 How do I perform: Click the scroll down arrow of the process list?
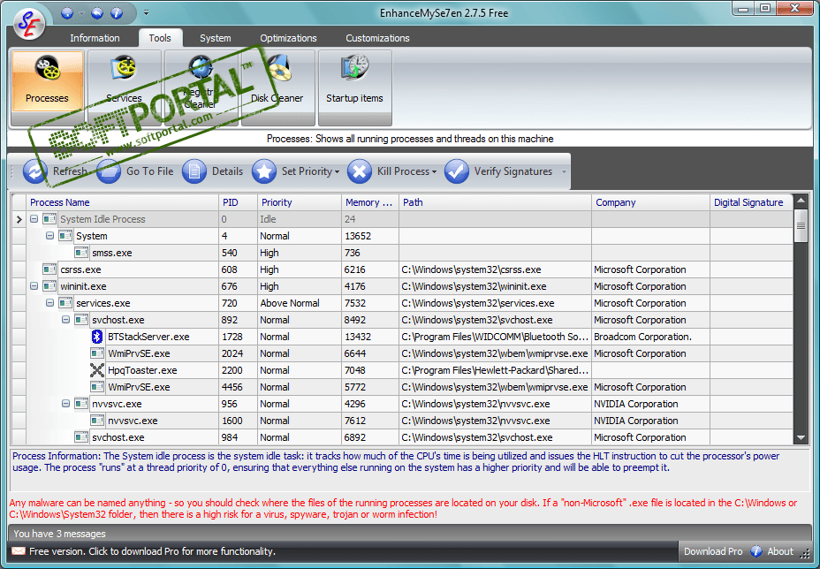point(801,438)
